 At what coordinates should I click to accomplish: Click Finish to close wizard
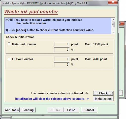[x=71, y=110]
